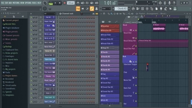Screen dimensions: 192x108
Task: Click the render export download icon
Action: [175, 9]
